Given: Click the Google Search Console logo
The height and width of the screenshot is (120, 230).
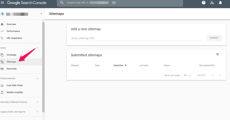Looking at the screenshot, I should (x=27, y=3).
